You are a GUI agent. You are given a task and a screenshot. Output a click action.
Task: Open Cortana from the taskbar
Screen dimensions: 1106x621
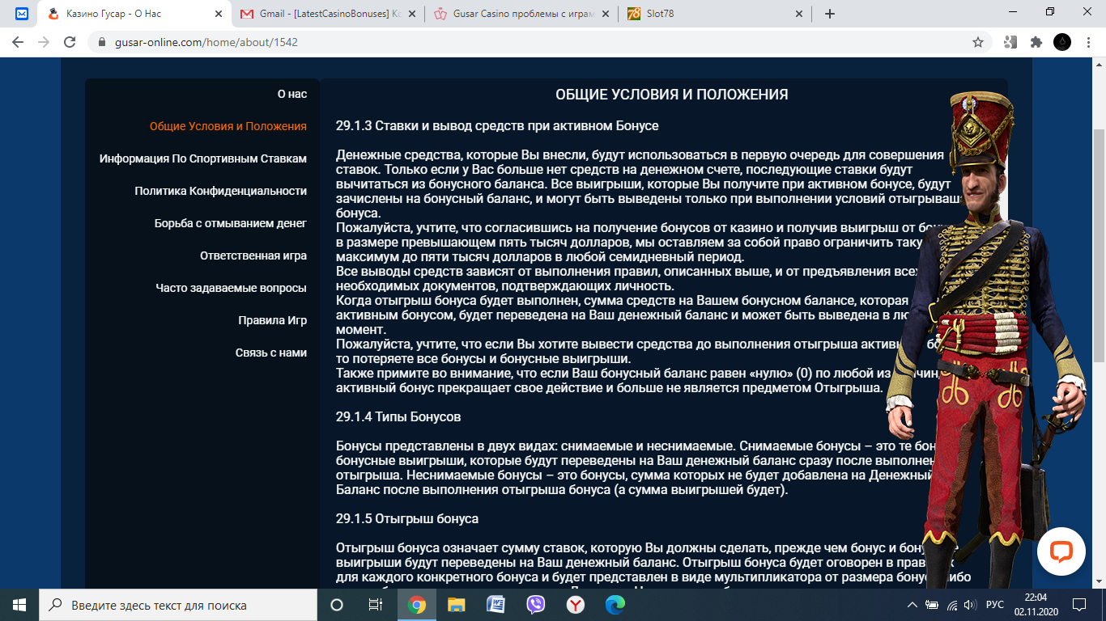[x=337, y=605]
